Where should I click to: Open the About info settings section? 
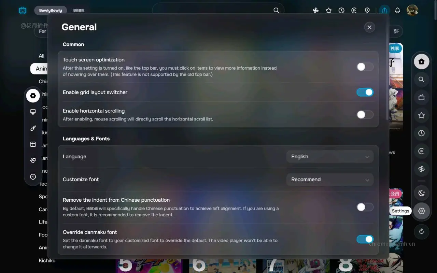coord(33,177)
